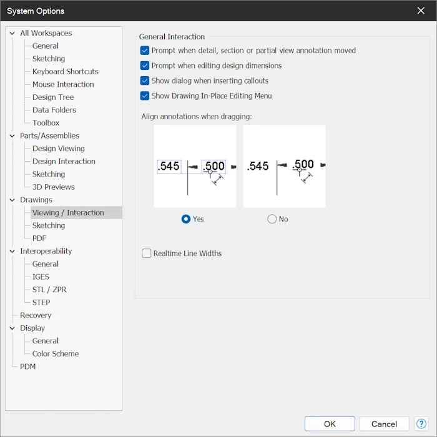The image size is (437, 437).
Task: Collapse the Drawings tree node
Action: 12,200
